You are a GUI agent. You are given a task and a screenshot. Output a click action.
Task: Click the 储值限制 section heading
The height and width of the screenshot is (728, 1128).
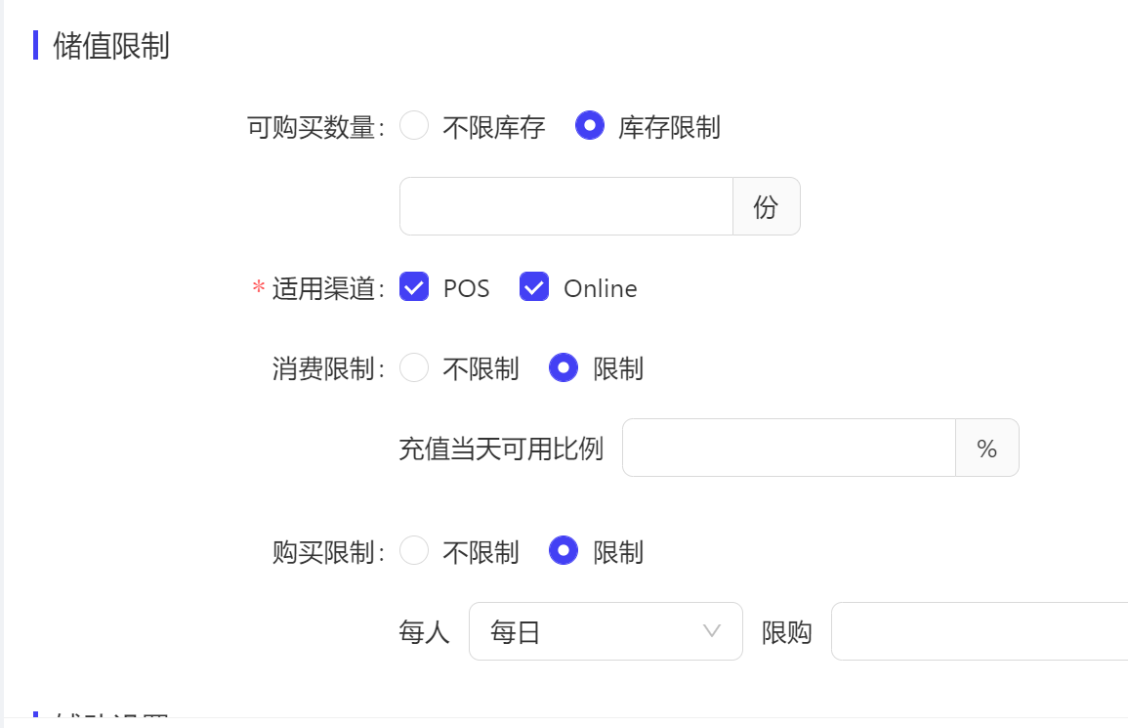coord(111,45)
